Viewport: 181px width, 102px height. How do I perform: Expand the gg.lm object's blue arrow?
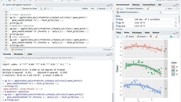[117, 23]
